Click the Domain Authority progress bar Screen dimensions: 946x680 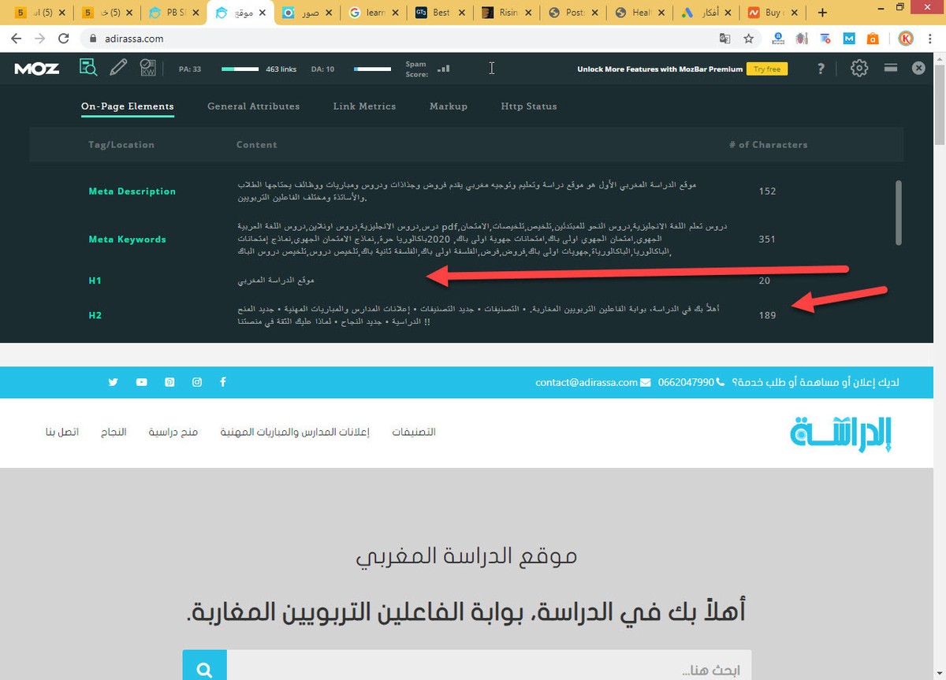coord(372,69)
